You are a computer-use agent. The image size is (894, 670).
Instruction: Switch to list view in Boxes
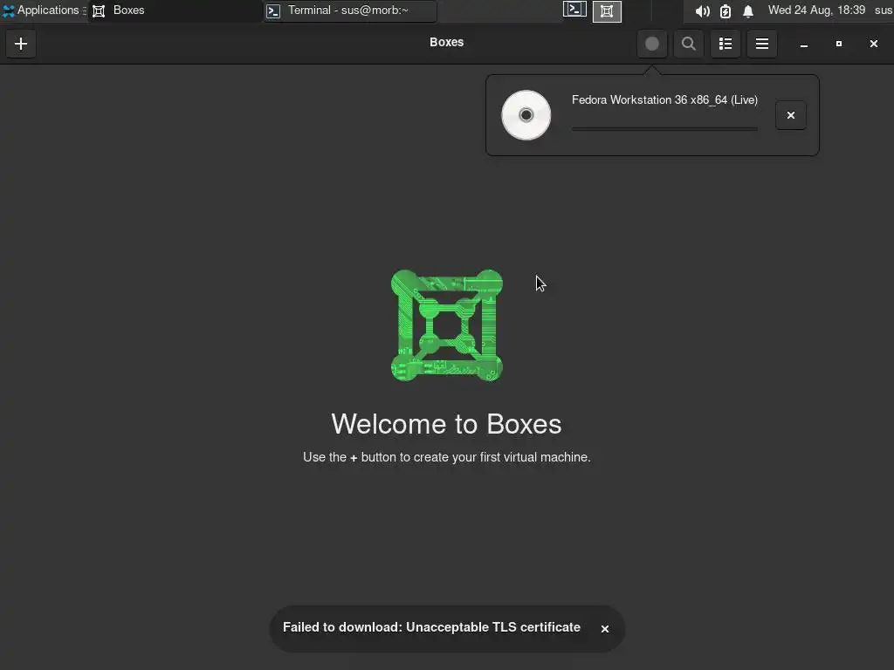click(726, 44)
